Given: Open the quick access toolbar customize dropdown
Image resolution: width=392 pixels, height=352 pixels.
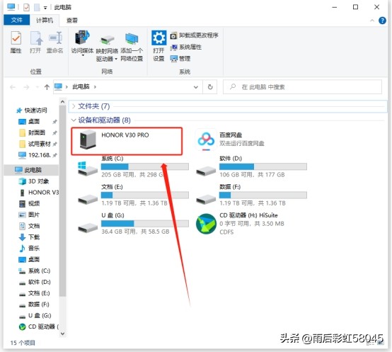Looking at the screenshot, I should pos(45,8).
